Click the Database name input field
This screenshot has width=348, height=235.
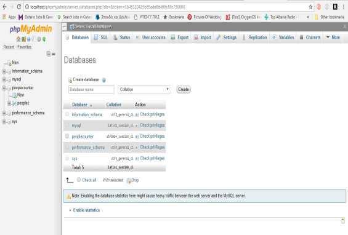click(x=91, y=90)
